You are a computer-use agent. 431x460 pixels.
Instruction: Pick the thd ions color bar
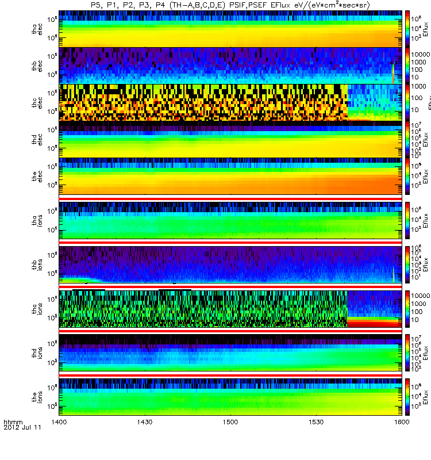click(407, 353)
